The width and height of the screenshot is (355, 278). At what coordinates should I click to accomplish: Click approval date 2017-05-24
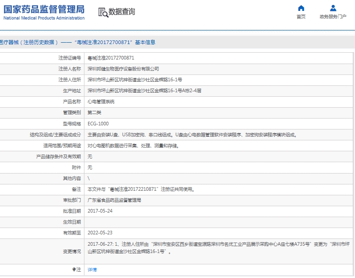click(x=100, y=211)
